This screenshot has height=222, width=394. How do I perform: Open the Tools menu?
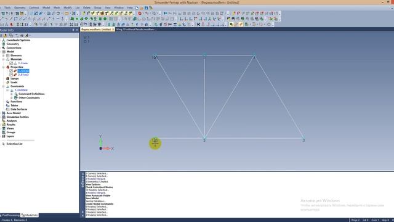click(x=7, y=8)
